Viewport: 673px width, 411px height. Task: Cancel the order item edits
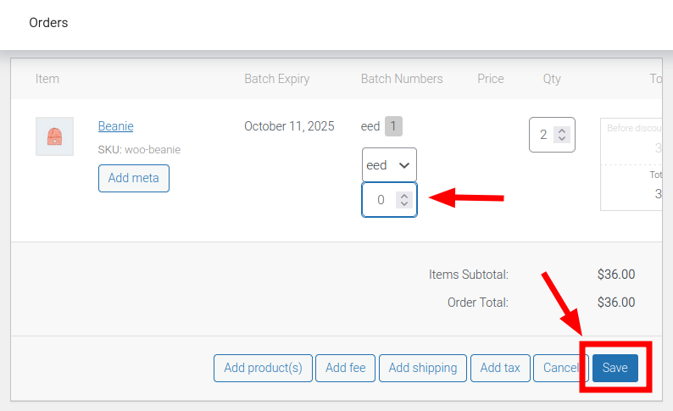point(559,368)
